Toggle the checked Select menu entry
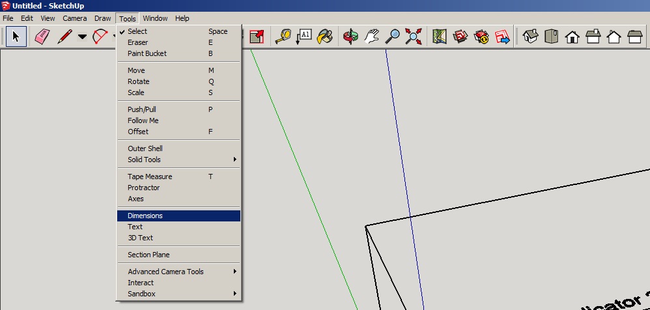Screen dimensions: 650x310 tap(178, 31)
